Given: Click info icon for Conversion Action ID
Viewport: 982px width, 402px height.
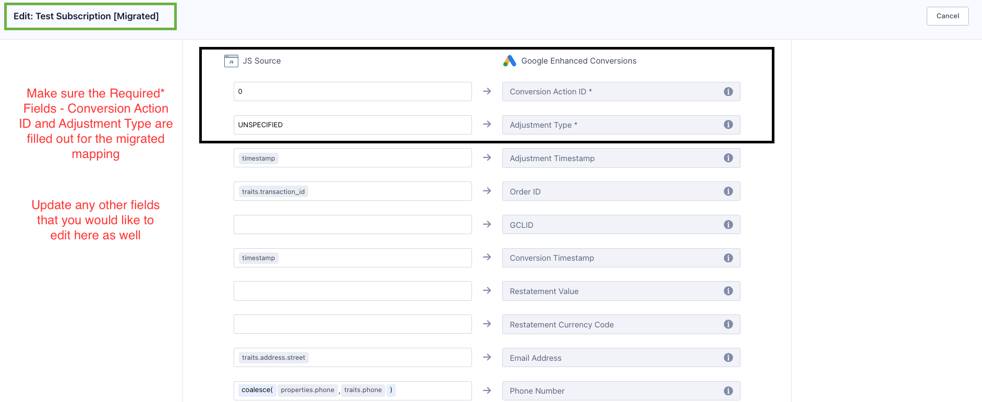Looking at the screenshot, I should [x=729, y=92].
